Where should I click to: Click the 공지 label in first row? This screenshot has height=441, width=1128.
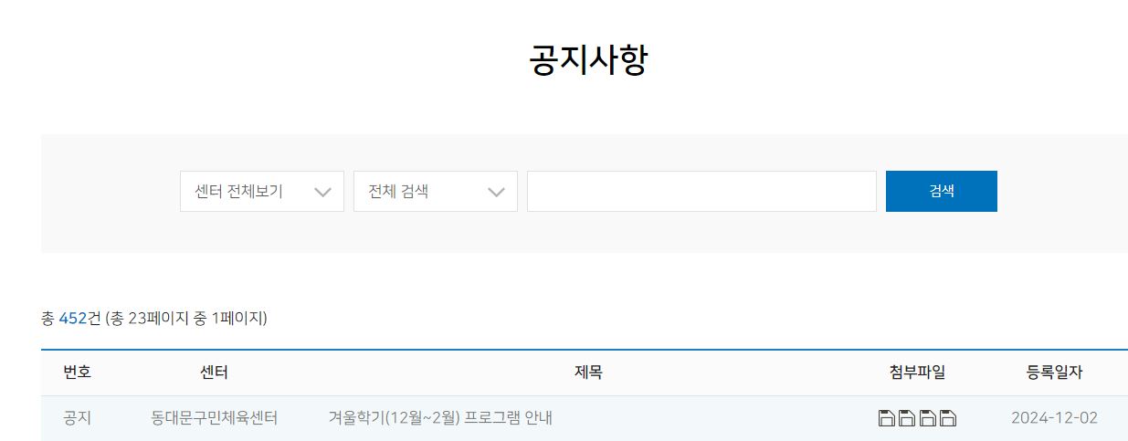78,418
